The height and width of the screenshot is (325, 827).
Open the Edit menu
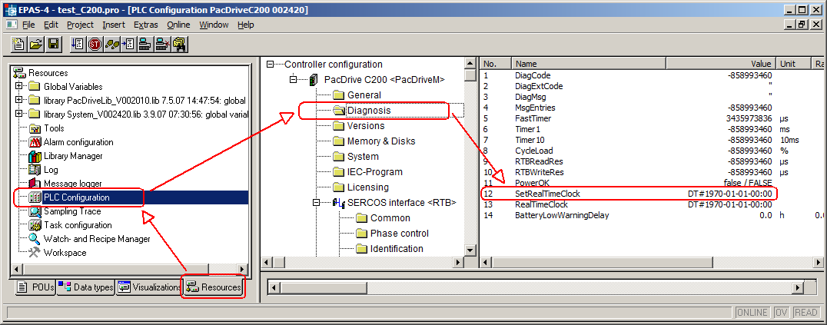point(51,25)
